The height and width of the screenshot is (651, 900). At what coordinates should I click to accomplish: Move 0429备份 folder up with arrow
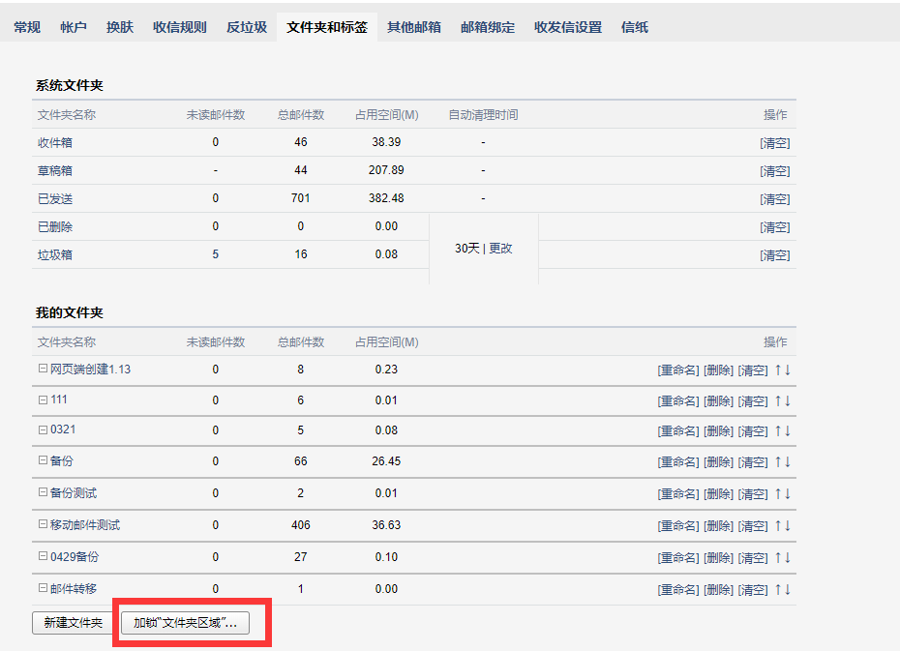[778, 557]
